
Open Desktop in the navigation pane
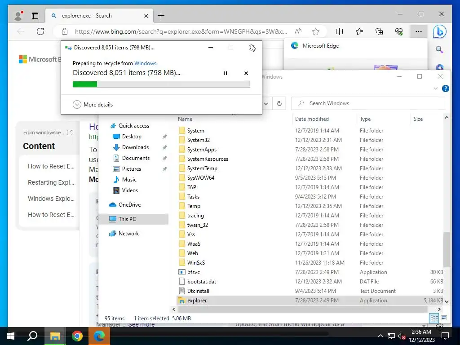coord(127,137)
